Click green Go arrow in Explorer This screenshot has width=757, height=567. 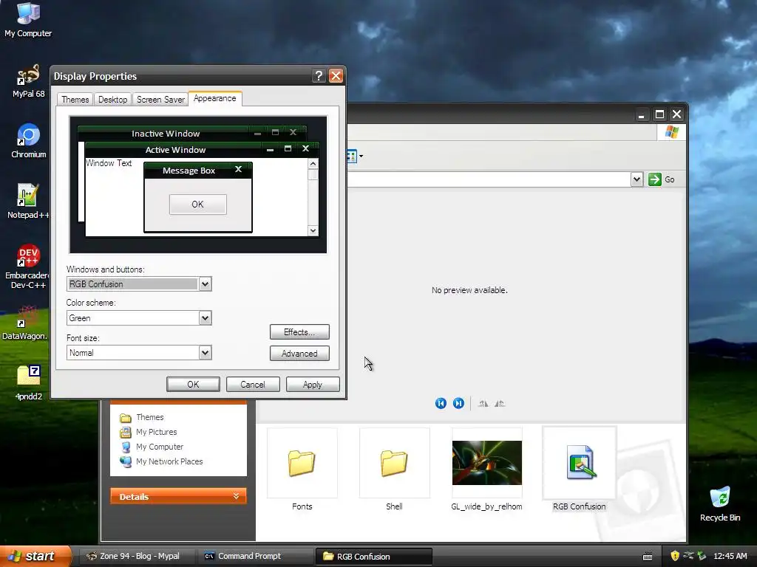pyautogui.click(x=655, y=179)
